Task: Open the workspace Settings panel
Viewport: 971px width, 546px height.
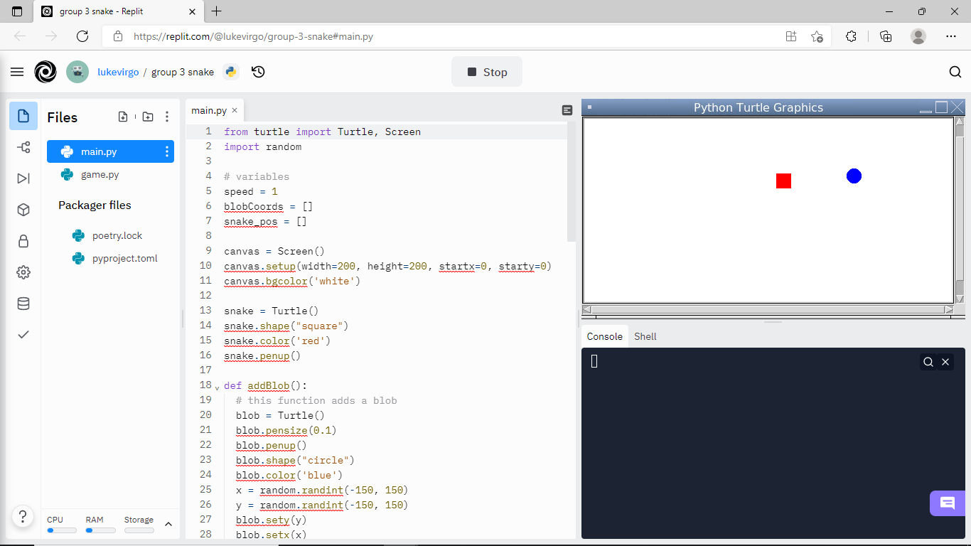Action: (x=23, y=272)
